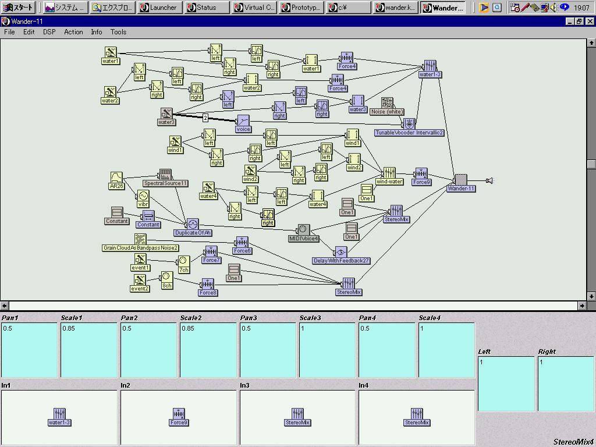The height and width of the screenshot is (447, 596).
Task: Click into the Right parameter field
Action: pos(566,384)
